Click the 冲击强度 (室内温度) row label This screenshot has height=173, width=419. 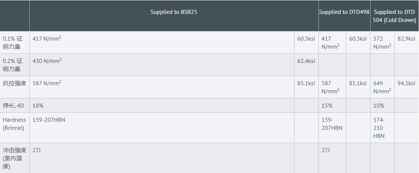(x=14, y=158)
